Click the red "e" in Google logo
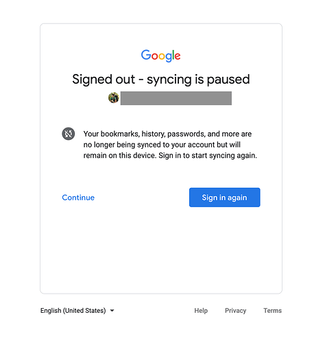Viewport: 312px width, 343px height. (x=178, y=56)
